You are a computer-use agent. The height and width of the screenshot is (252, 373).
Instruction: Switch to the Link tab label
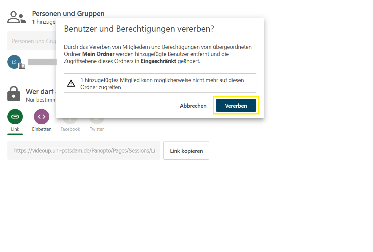coord(15,129)
